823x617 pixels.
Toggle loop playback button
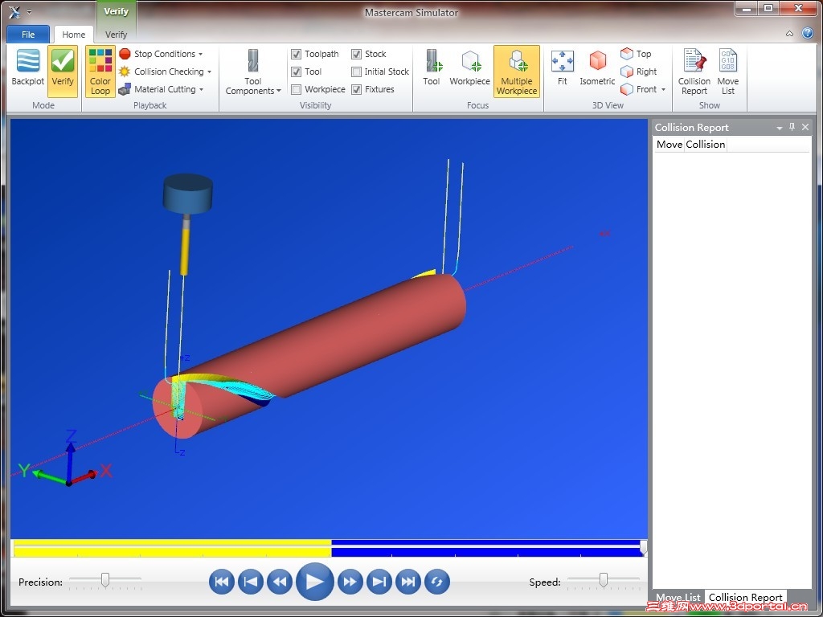pyautogui.click(x=437, y=582)
